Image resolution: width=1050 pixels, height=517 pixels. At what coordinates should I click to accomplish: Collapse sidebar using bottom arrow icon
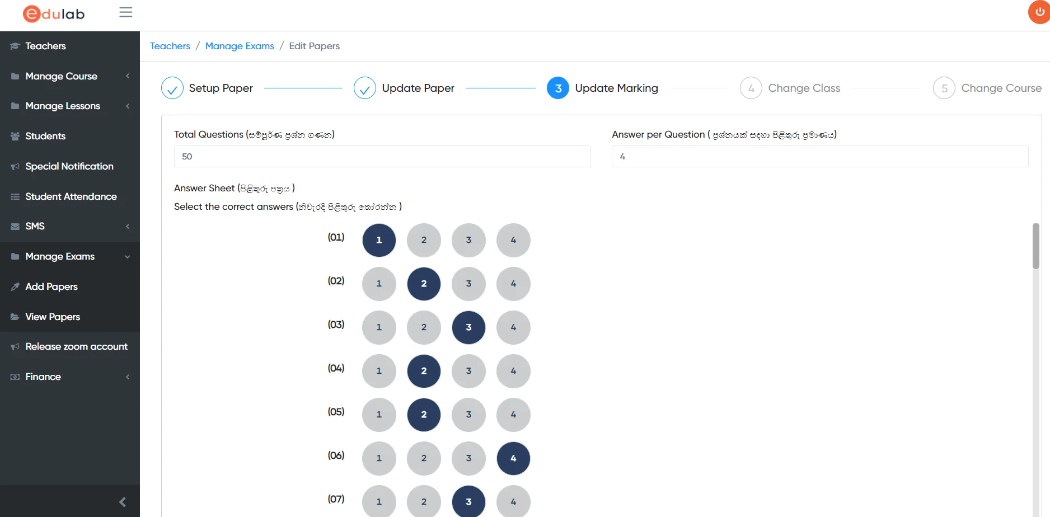[x=123, y=502]
